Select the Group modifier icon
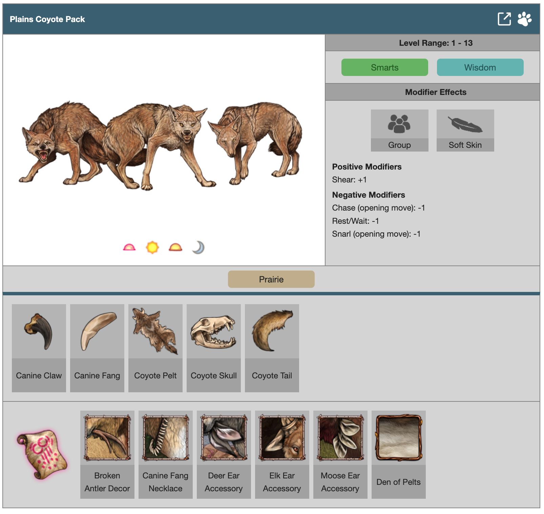This screenshot has height=514, width=544. click(399, 124)
